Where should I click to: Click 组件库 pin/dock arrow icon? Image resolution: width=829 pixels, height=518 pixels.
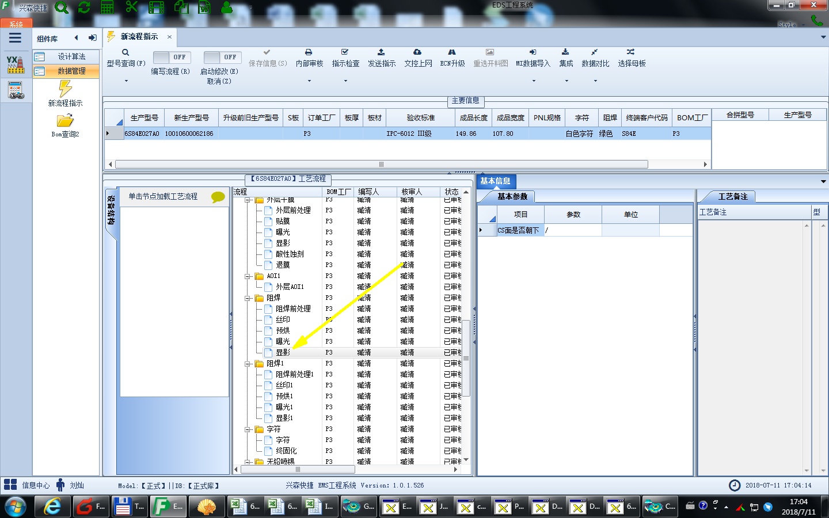(92, 38)
